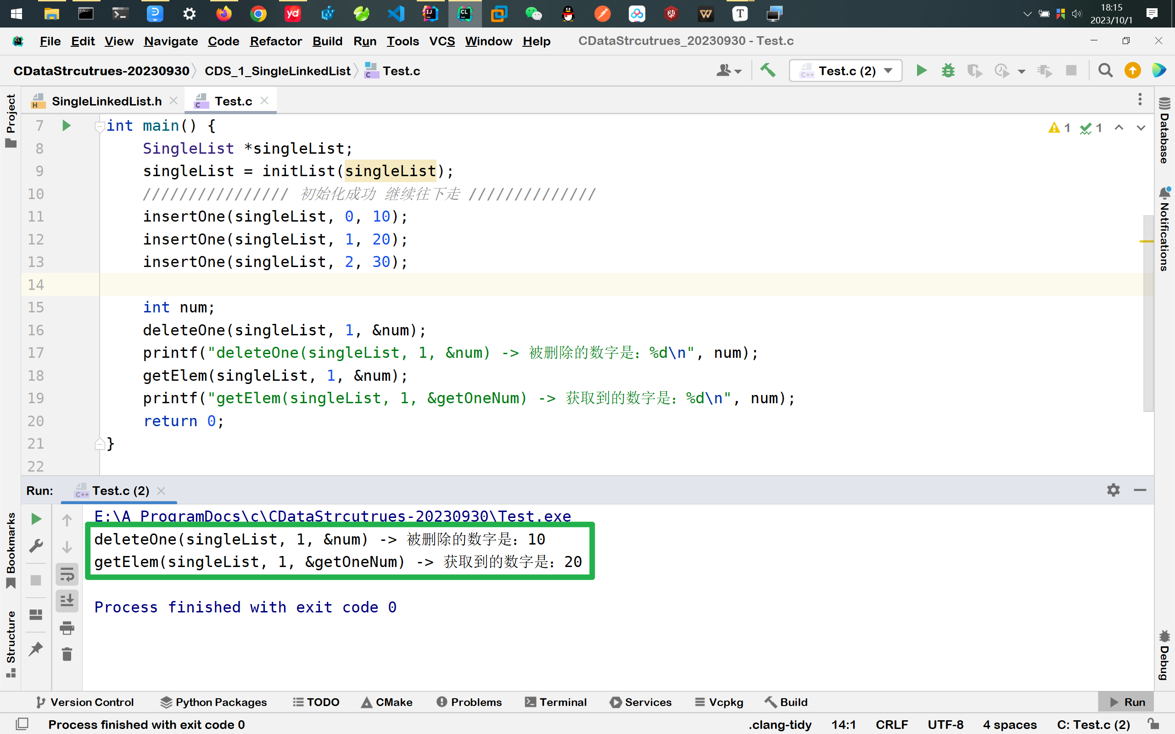The height and width of the screenshot is (734, 1175).
Task: Collapse main function fold marker at line 7
Action: click(100, 127)
